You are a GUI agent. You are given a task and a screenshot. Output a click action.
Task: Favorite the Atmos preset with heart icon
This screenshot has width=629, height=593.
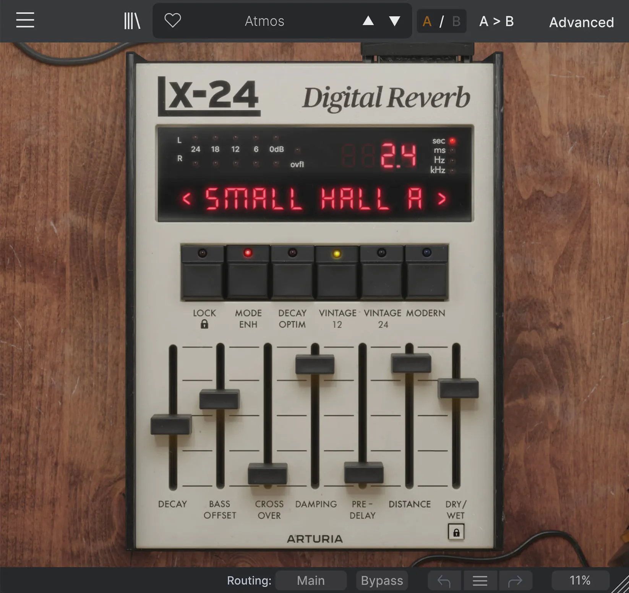point(172,21)
